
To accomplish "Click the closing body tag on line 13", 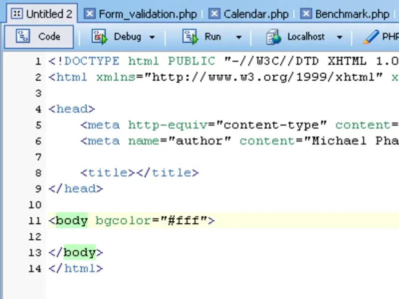I will click(76, 253).
